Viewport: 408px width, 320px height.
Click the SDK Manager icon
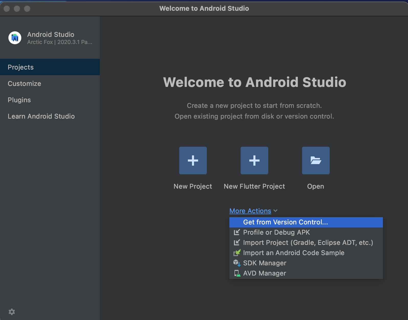[x=237, y=263]
